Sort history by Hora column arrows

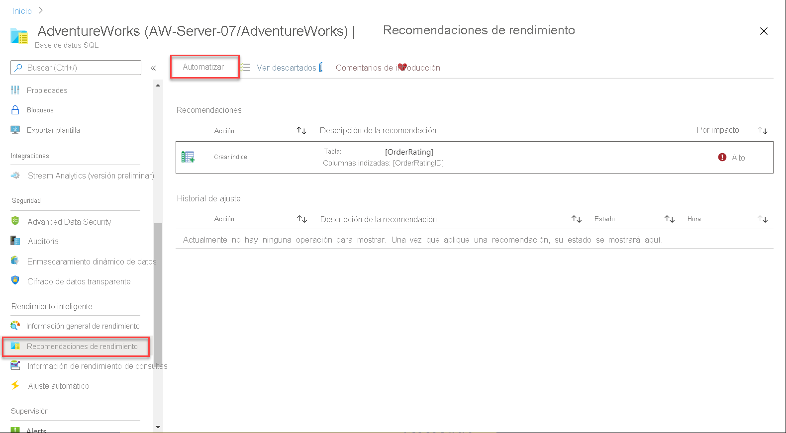pos(763,219)
